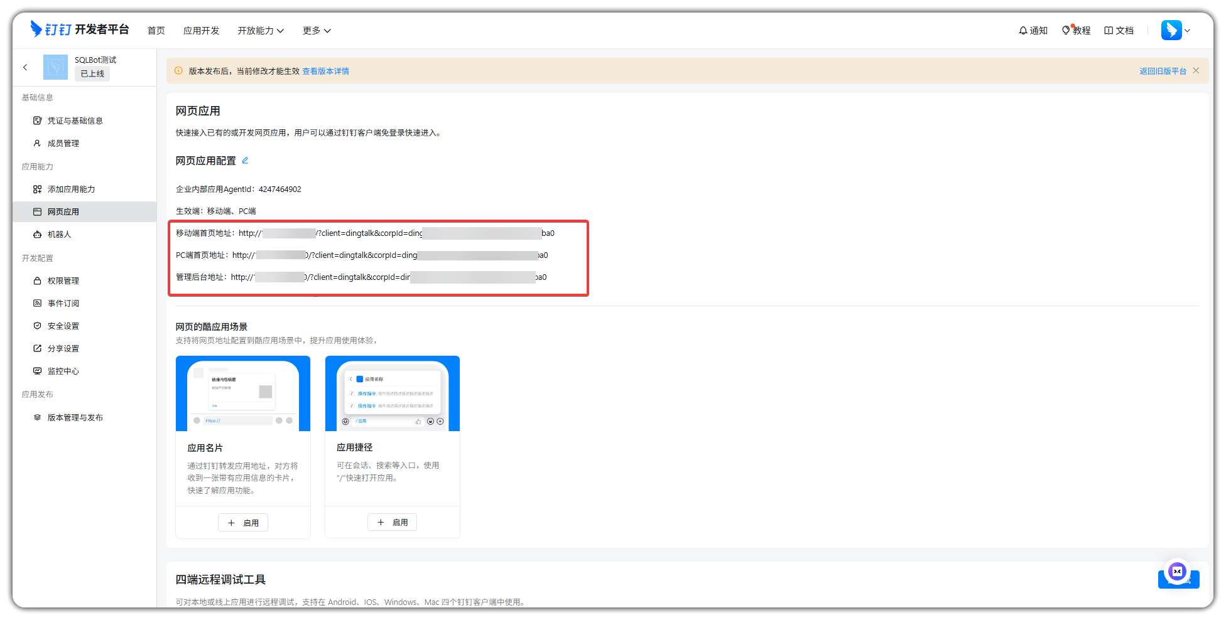Click the SQLBot测试 app icon thumbnail

[55, 67]
